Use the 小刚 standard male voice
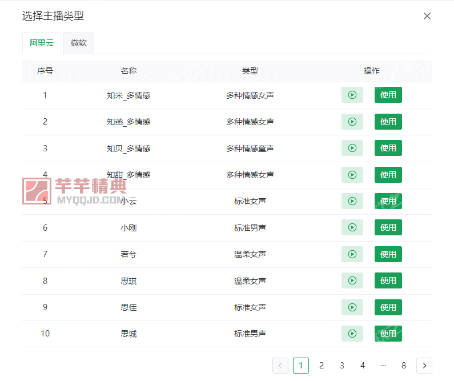The width and height of the screenshot is (454, 381). click(388, 227)
